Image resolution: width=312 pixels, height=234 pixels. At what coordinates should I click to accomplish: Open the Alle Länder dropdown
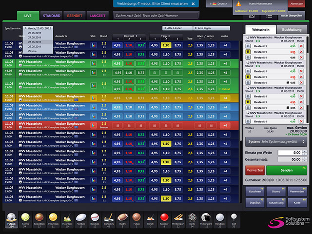(177, 28)
